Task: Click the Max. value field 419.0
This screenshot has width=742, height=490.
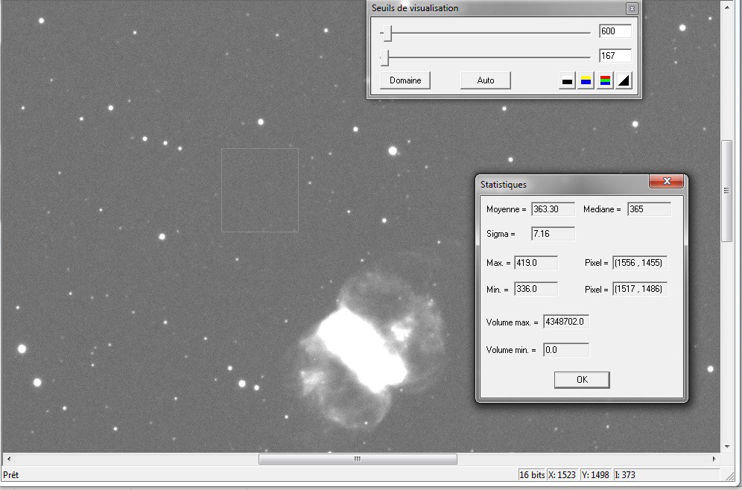Action: coord(536,263)
